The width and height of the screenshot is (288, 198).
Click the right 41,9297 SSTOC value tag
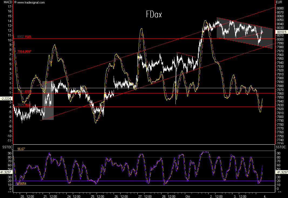[x=281, y=172]
